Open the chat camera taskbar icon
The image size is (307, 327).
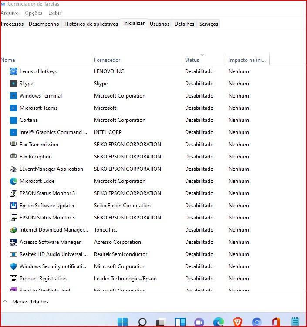click(x=199, y=322)
